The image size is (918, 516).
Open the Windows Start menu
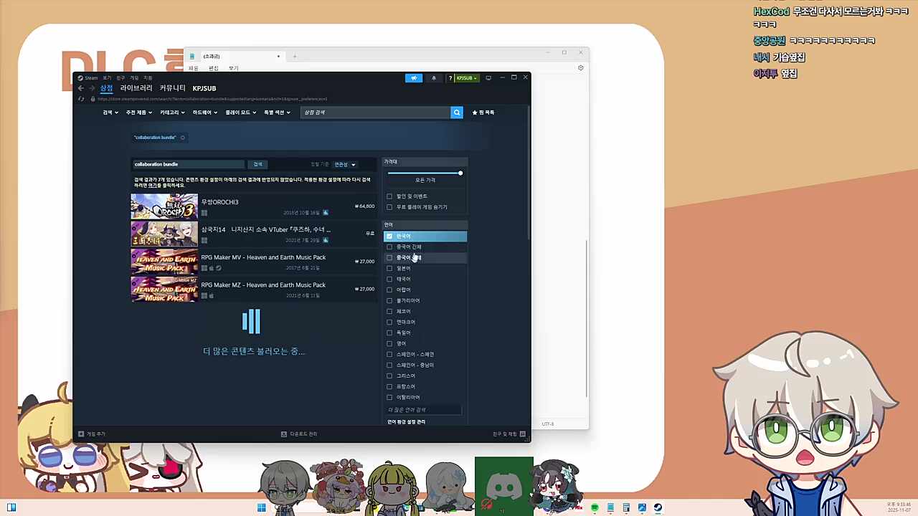(x=262, y=508)
